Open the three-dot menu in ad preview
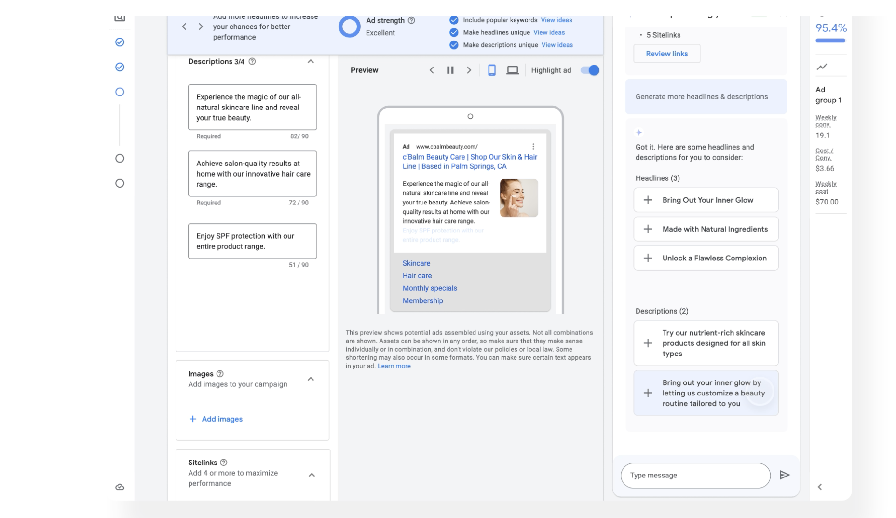Viewport: 896px width, 518px height. (533, 147)
